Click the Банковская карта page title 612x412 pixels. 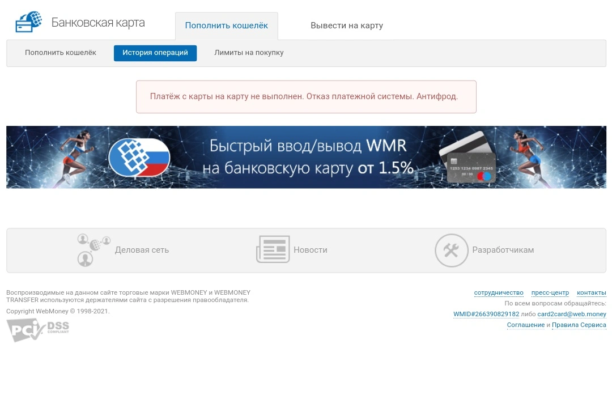pos(98,23)
